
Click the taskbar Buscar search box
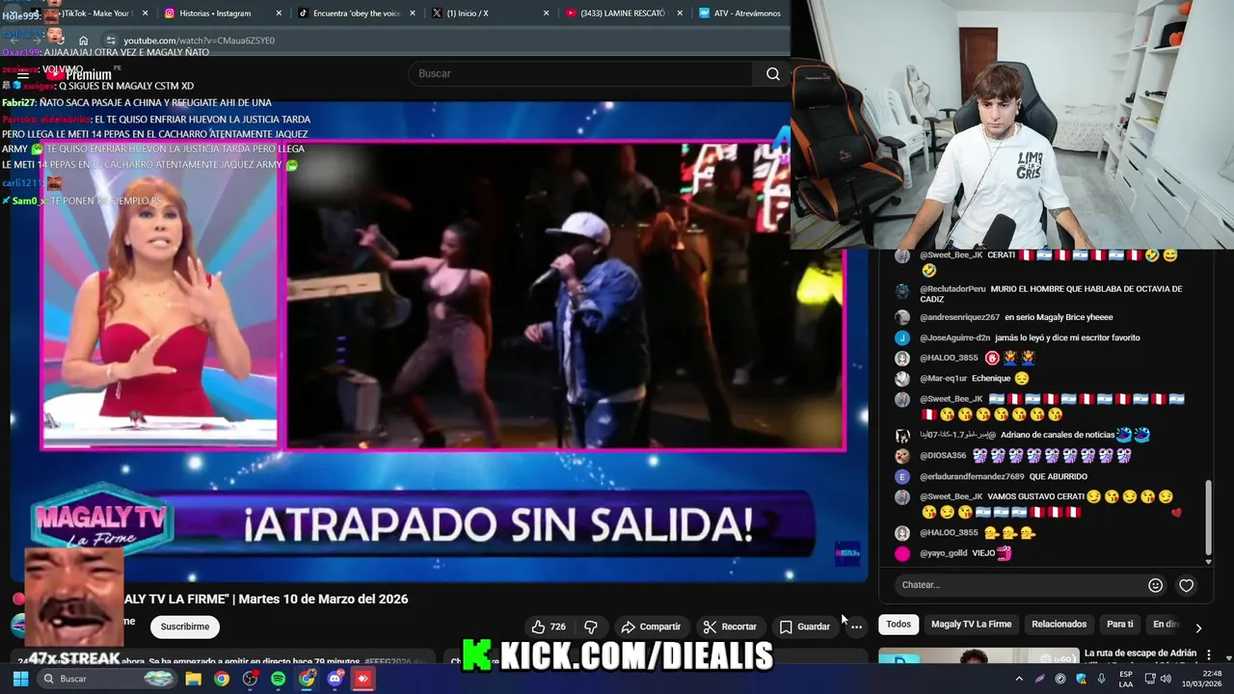(x=106, y=679)
